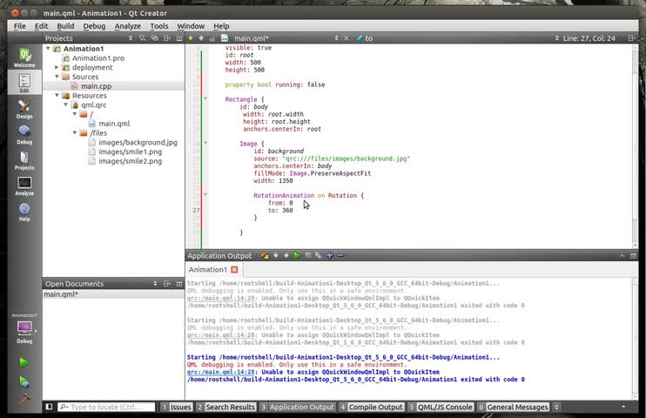Click the Type to locate field
This screenshot has height=418, width=646.
click(106, 407)
